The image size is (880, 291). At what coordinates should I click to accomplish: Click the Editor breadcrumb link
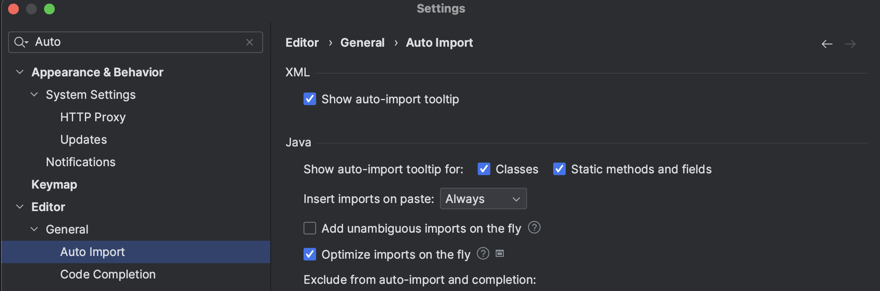tap(302, 43)
